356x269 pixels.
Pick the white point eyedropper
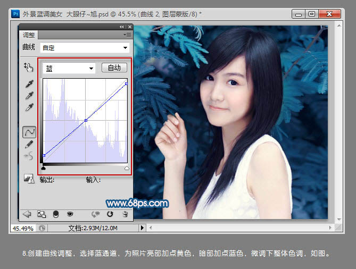(x=29, y=108)
